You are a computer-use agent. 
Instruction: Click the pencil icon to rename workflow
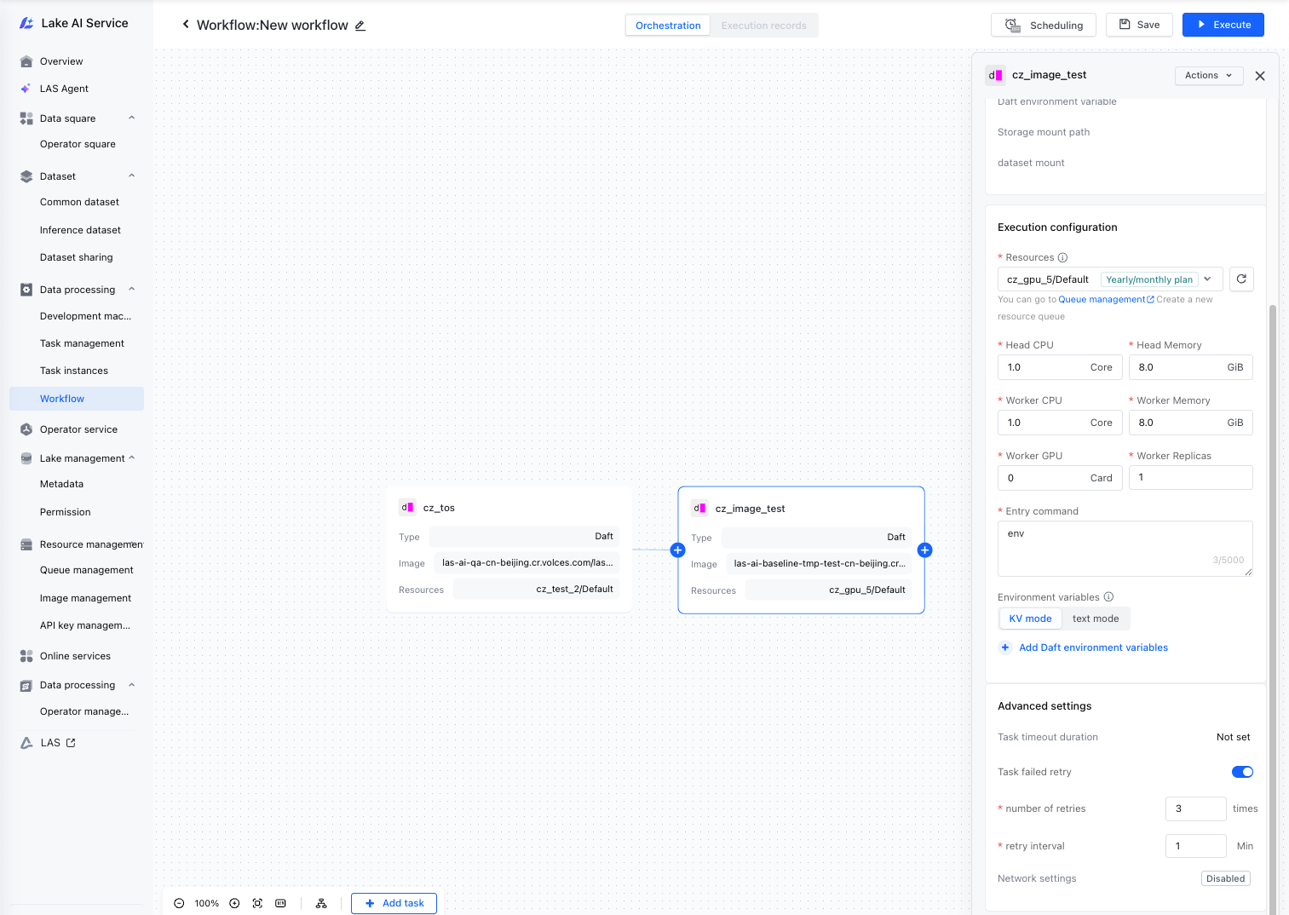[360, 26]
